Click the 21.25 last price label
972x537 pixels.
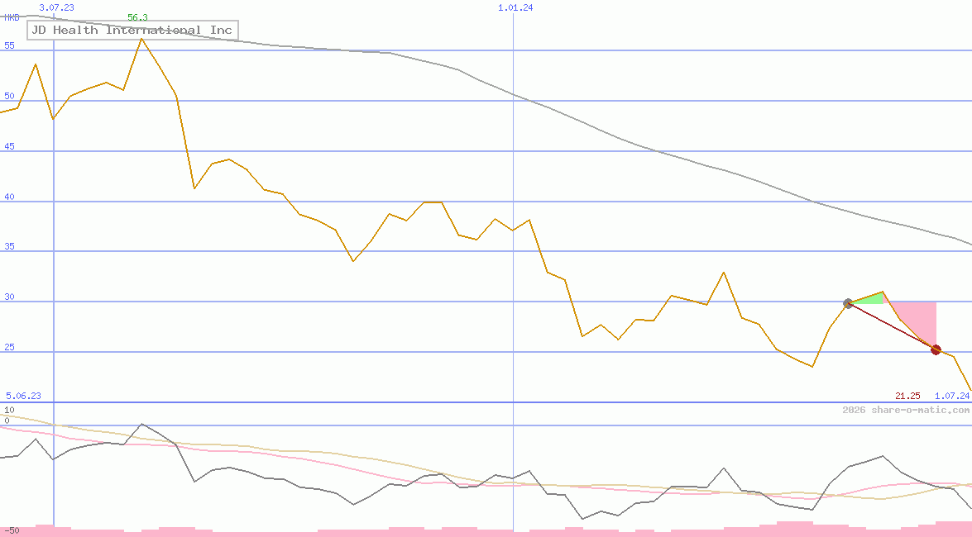coord(907,396)
